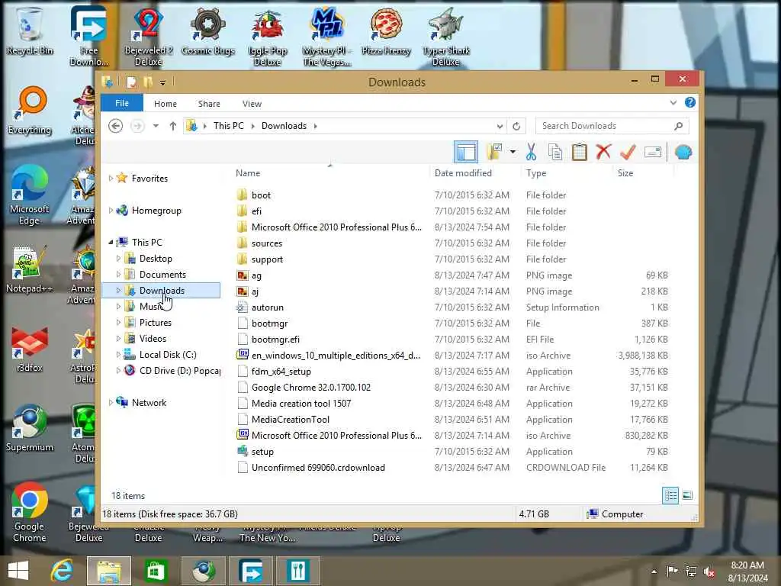781x586 pixels.
Task: Refresh the Downloads folder view
Action: coord(516,126)
